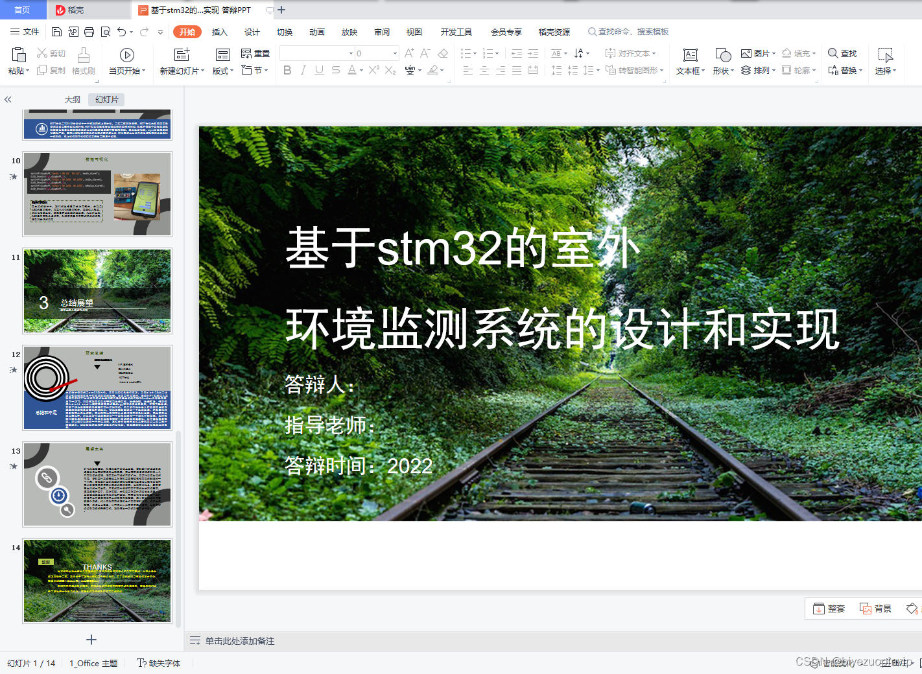Toggle Superscript X² formatting
This screenshot has height=674, width=922.
(374, 70)
